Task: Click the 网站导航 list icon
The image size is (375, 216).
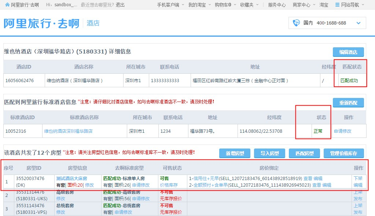Action: (x=337, y=5)
